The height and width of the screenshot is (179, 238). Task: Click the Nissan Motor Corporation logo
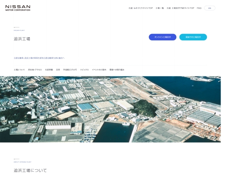tap(18, 8)
